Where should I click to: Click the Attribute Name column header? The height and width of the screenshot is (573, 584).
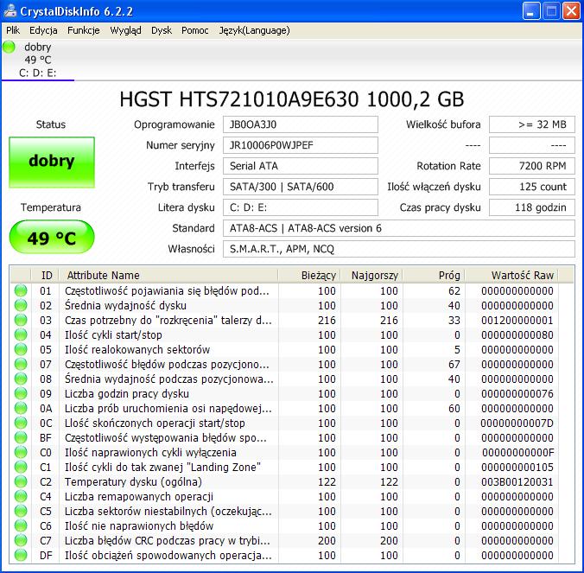pyautogui.click(x=168, y=276)
